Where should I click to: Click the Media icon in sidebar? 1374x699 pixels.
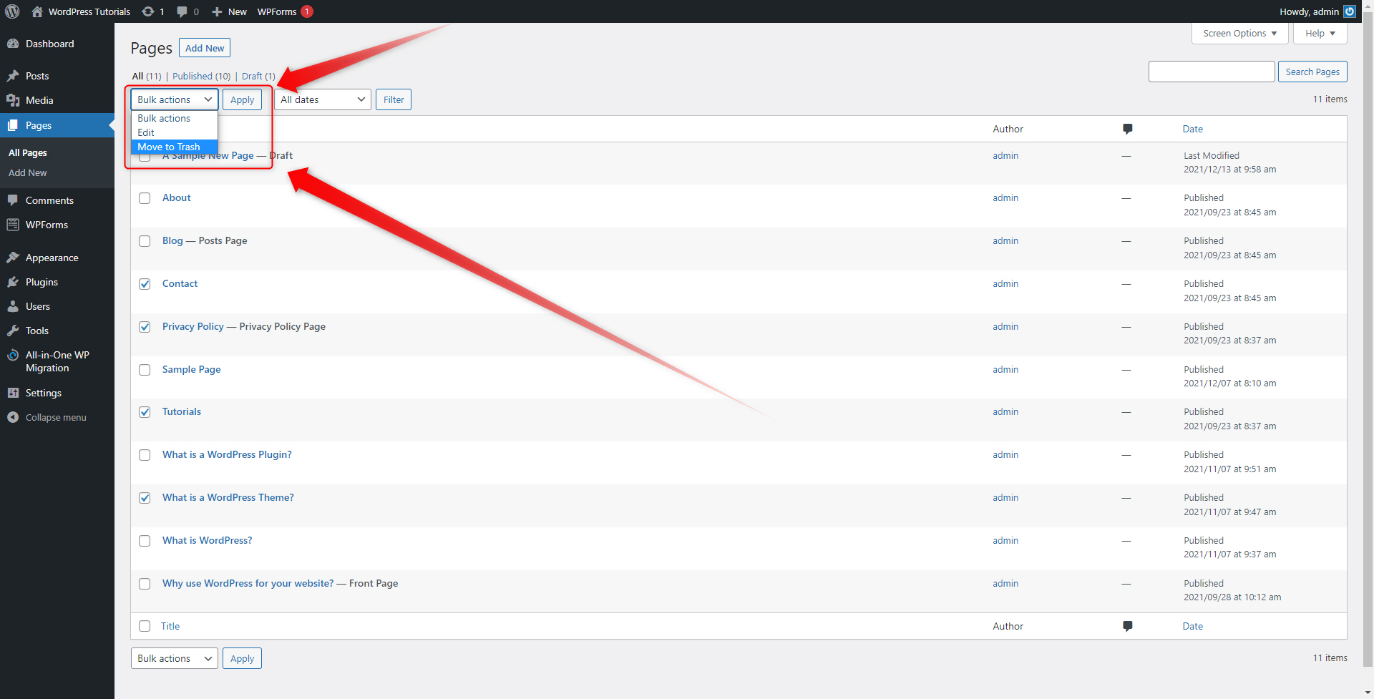[x=13, y=100]
